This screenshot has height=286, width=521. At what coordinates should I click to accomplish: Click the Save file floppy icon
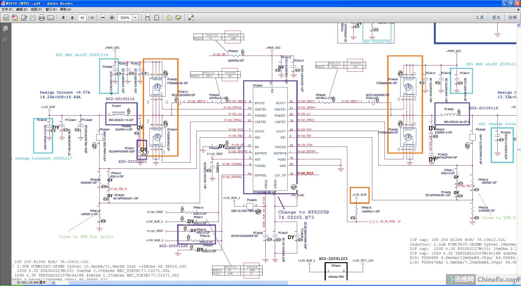33,18
